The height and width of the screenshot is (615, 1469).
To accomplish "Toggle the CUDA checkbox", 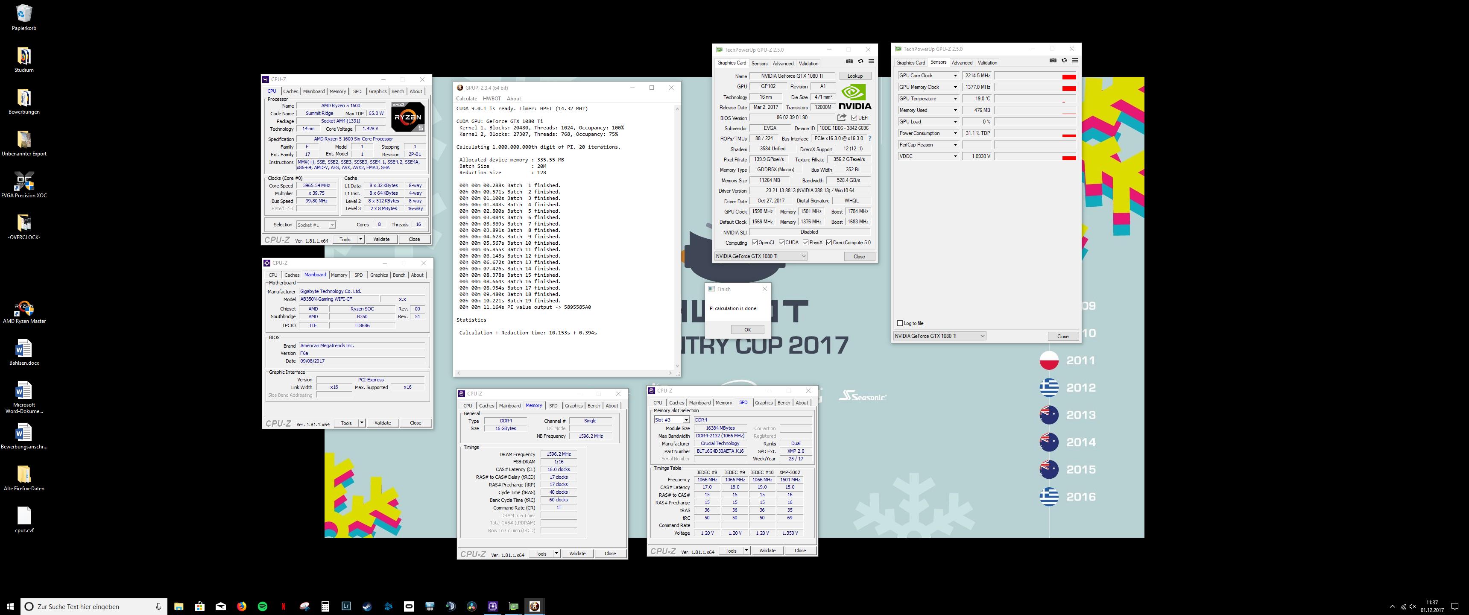I will 781,243.
